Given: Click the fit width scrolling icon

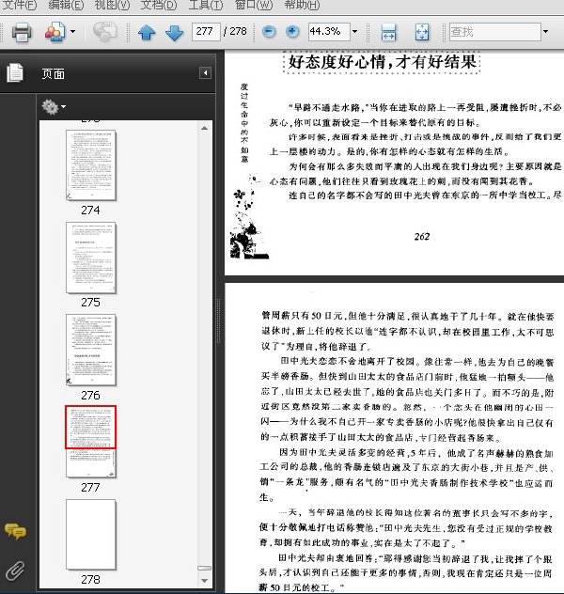Looking at the screenshot, I should click(x=388, y=32).
